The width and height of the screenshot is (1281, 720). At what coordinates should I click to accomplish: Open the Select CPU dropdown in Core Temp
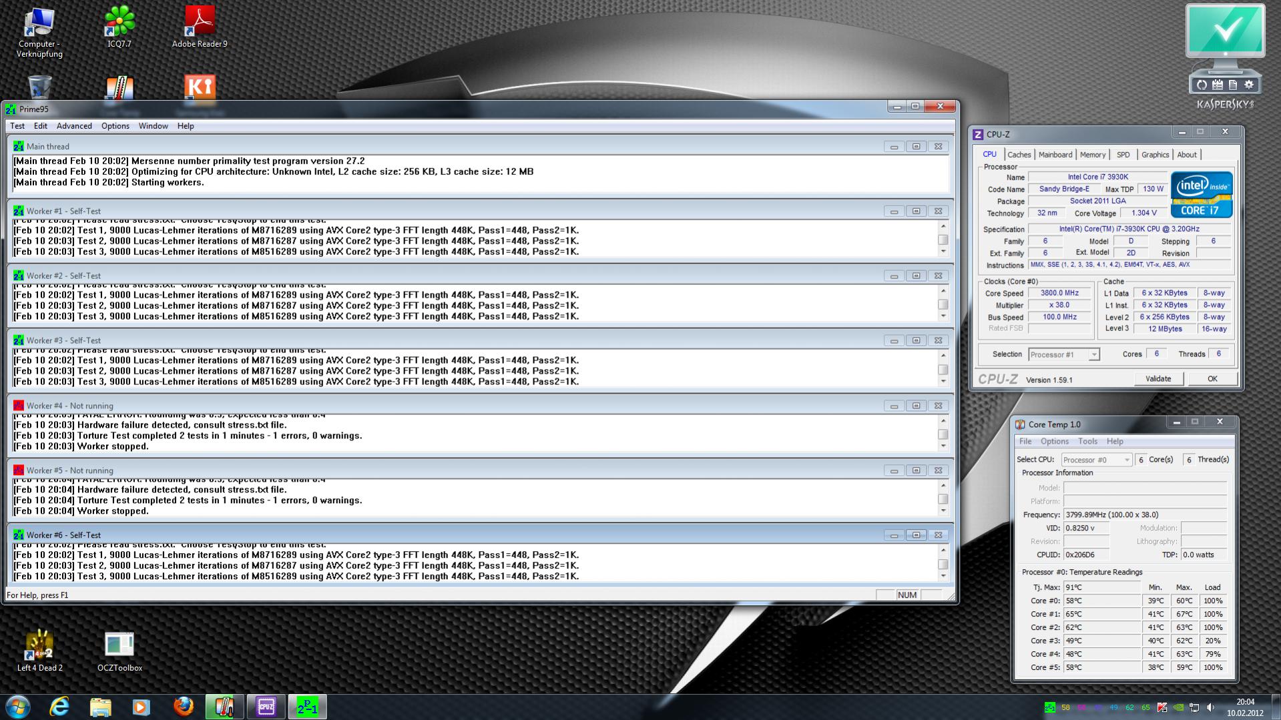1097,460
